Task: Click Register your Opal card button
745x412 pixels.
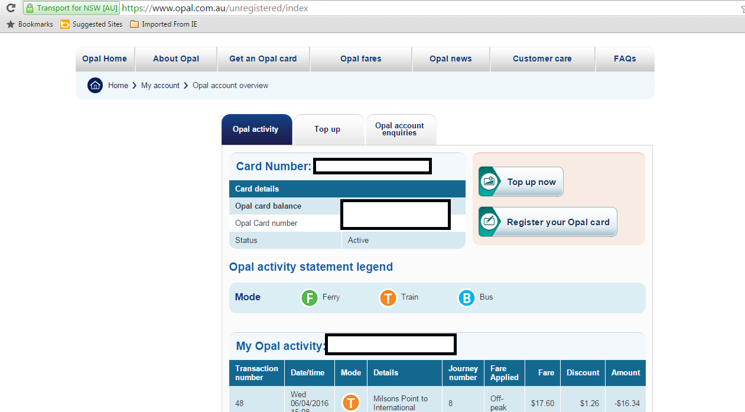Action: point(548,222)
